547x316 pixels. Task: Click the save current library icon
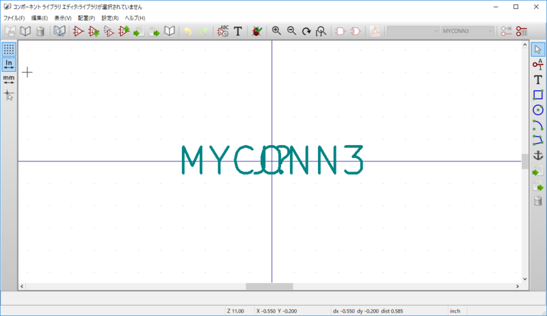[10, 31]
